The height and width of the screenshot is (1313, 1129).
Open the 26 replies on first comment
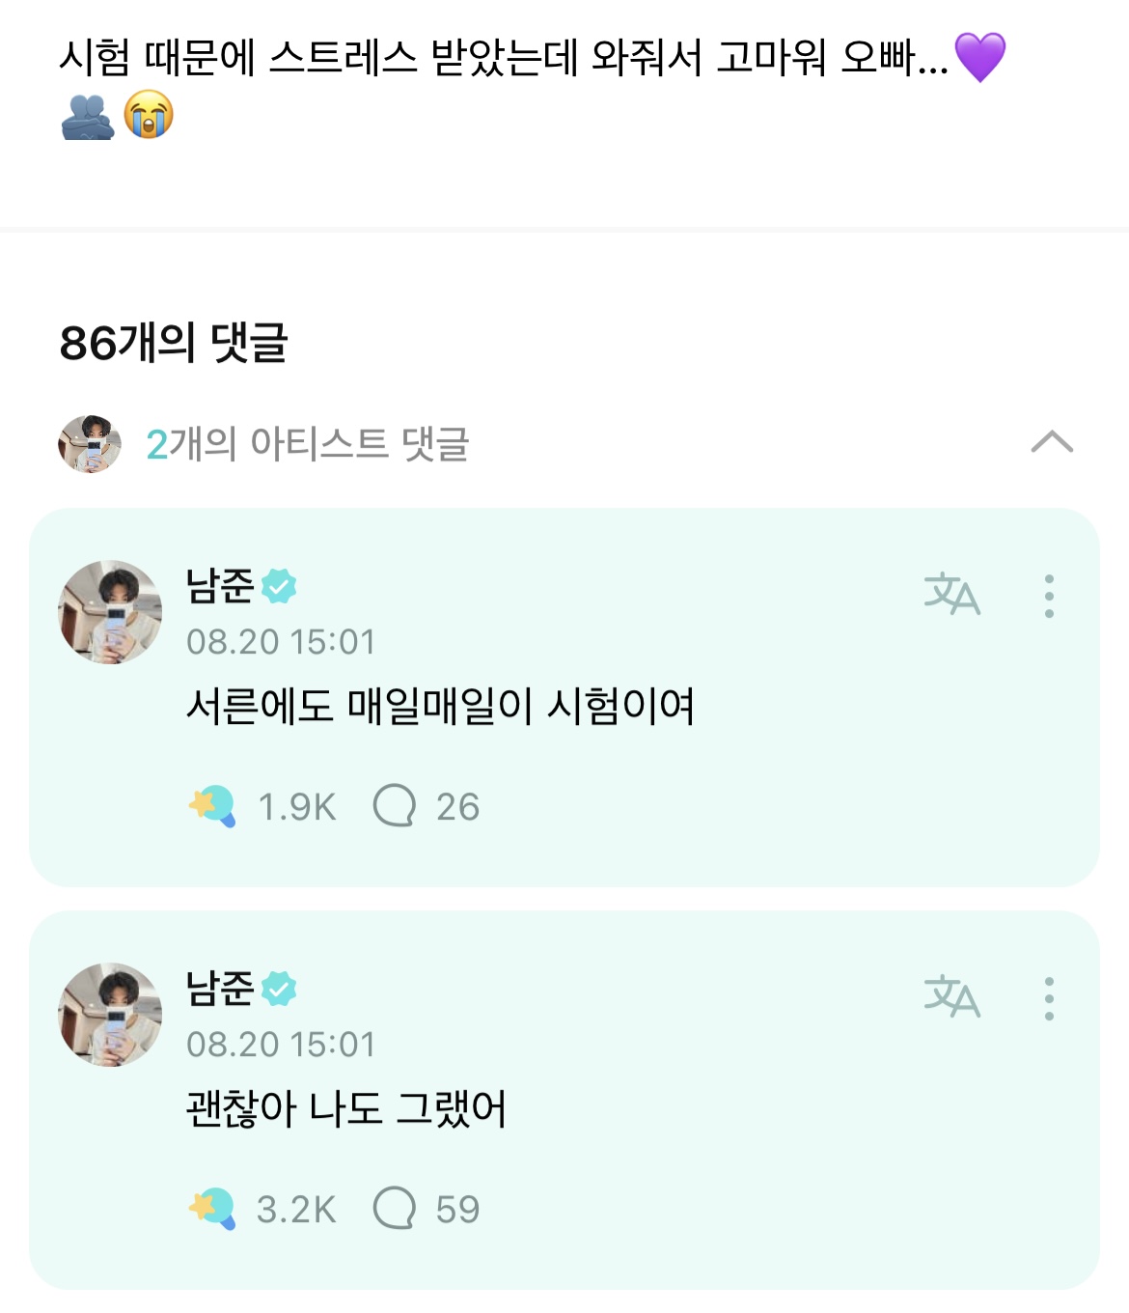coord(426,806)
